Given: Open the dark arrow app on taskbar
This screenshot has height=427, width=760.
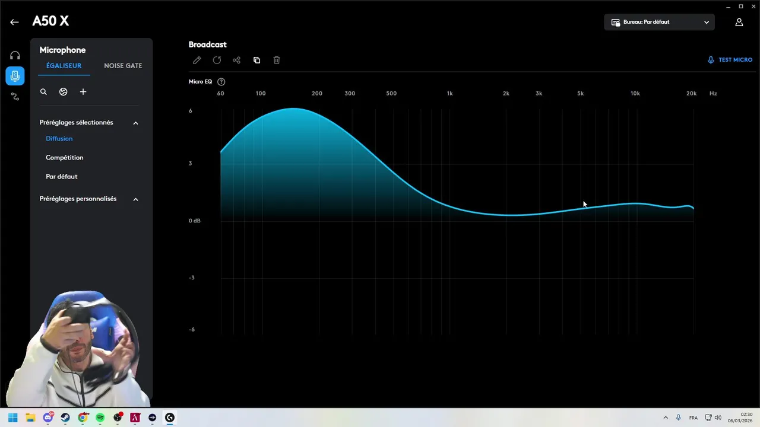Looking at the screenshot, I should (153, 418).
